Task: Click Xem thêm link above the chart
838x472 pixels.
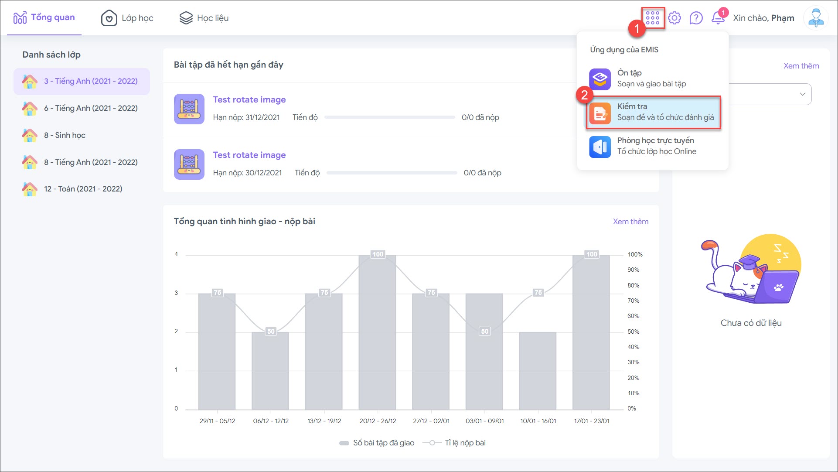Action: coord(630,222)
